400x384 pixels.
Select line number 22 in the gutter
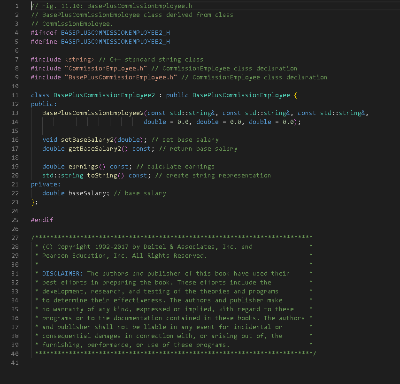(15, 193)
